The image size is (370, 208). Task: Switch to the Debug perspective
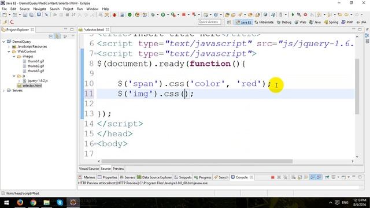(x=284, y=22)
